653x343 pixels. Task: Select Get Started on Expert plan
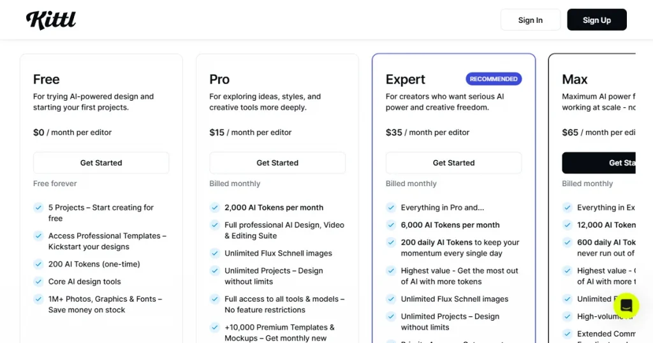[x=453, y=163]
